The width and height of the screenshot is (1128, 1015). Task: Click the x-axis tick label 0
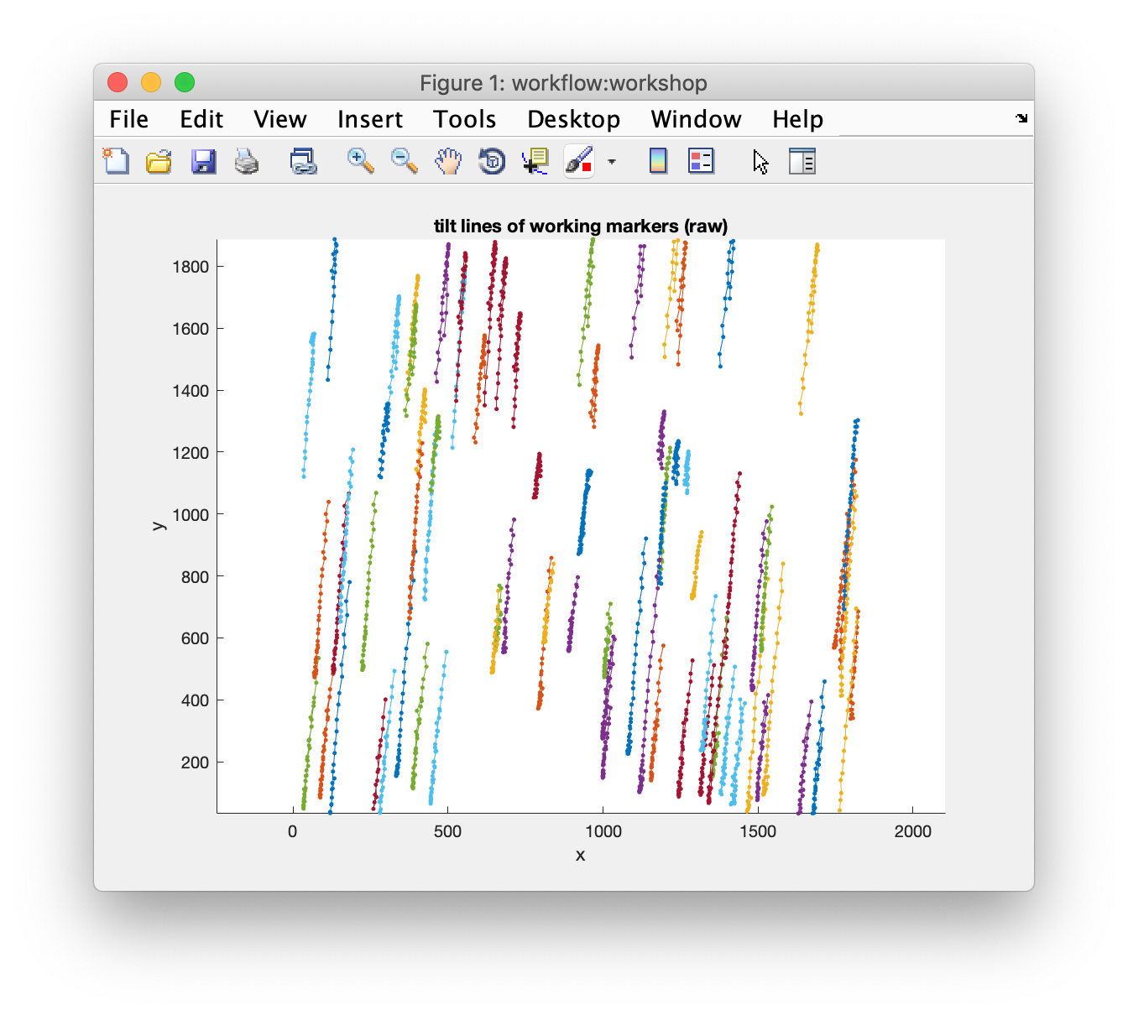point(293,830)
